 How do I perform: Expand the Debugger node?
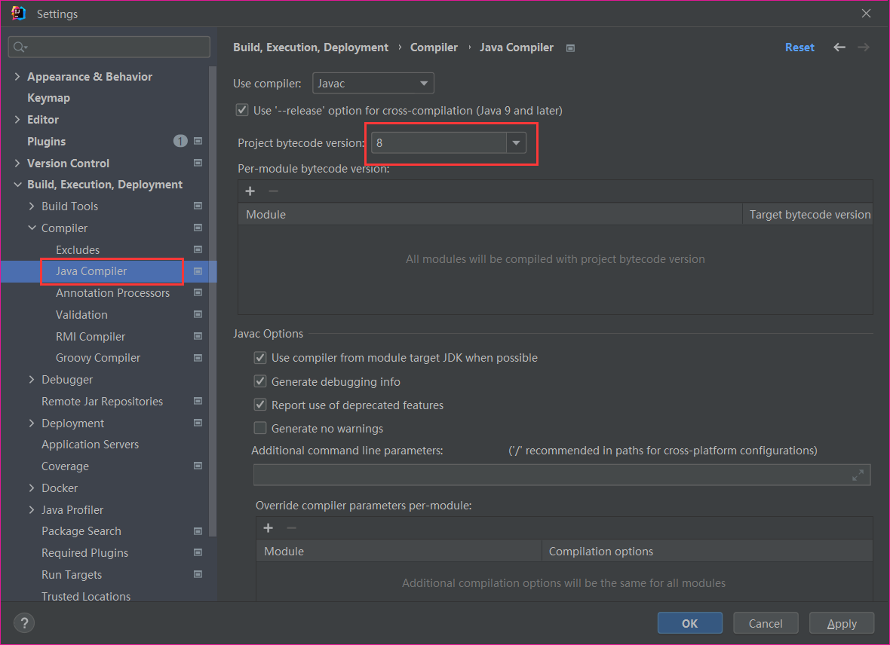tap(32, 380)
